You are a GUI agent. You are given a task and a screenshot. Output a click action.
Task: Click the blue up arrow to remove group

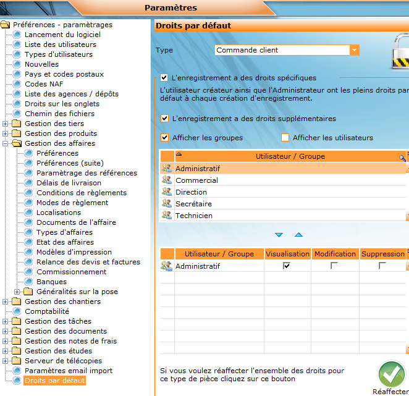pyautogui.click(x=298, y=235)
